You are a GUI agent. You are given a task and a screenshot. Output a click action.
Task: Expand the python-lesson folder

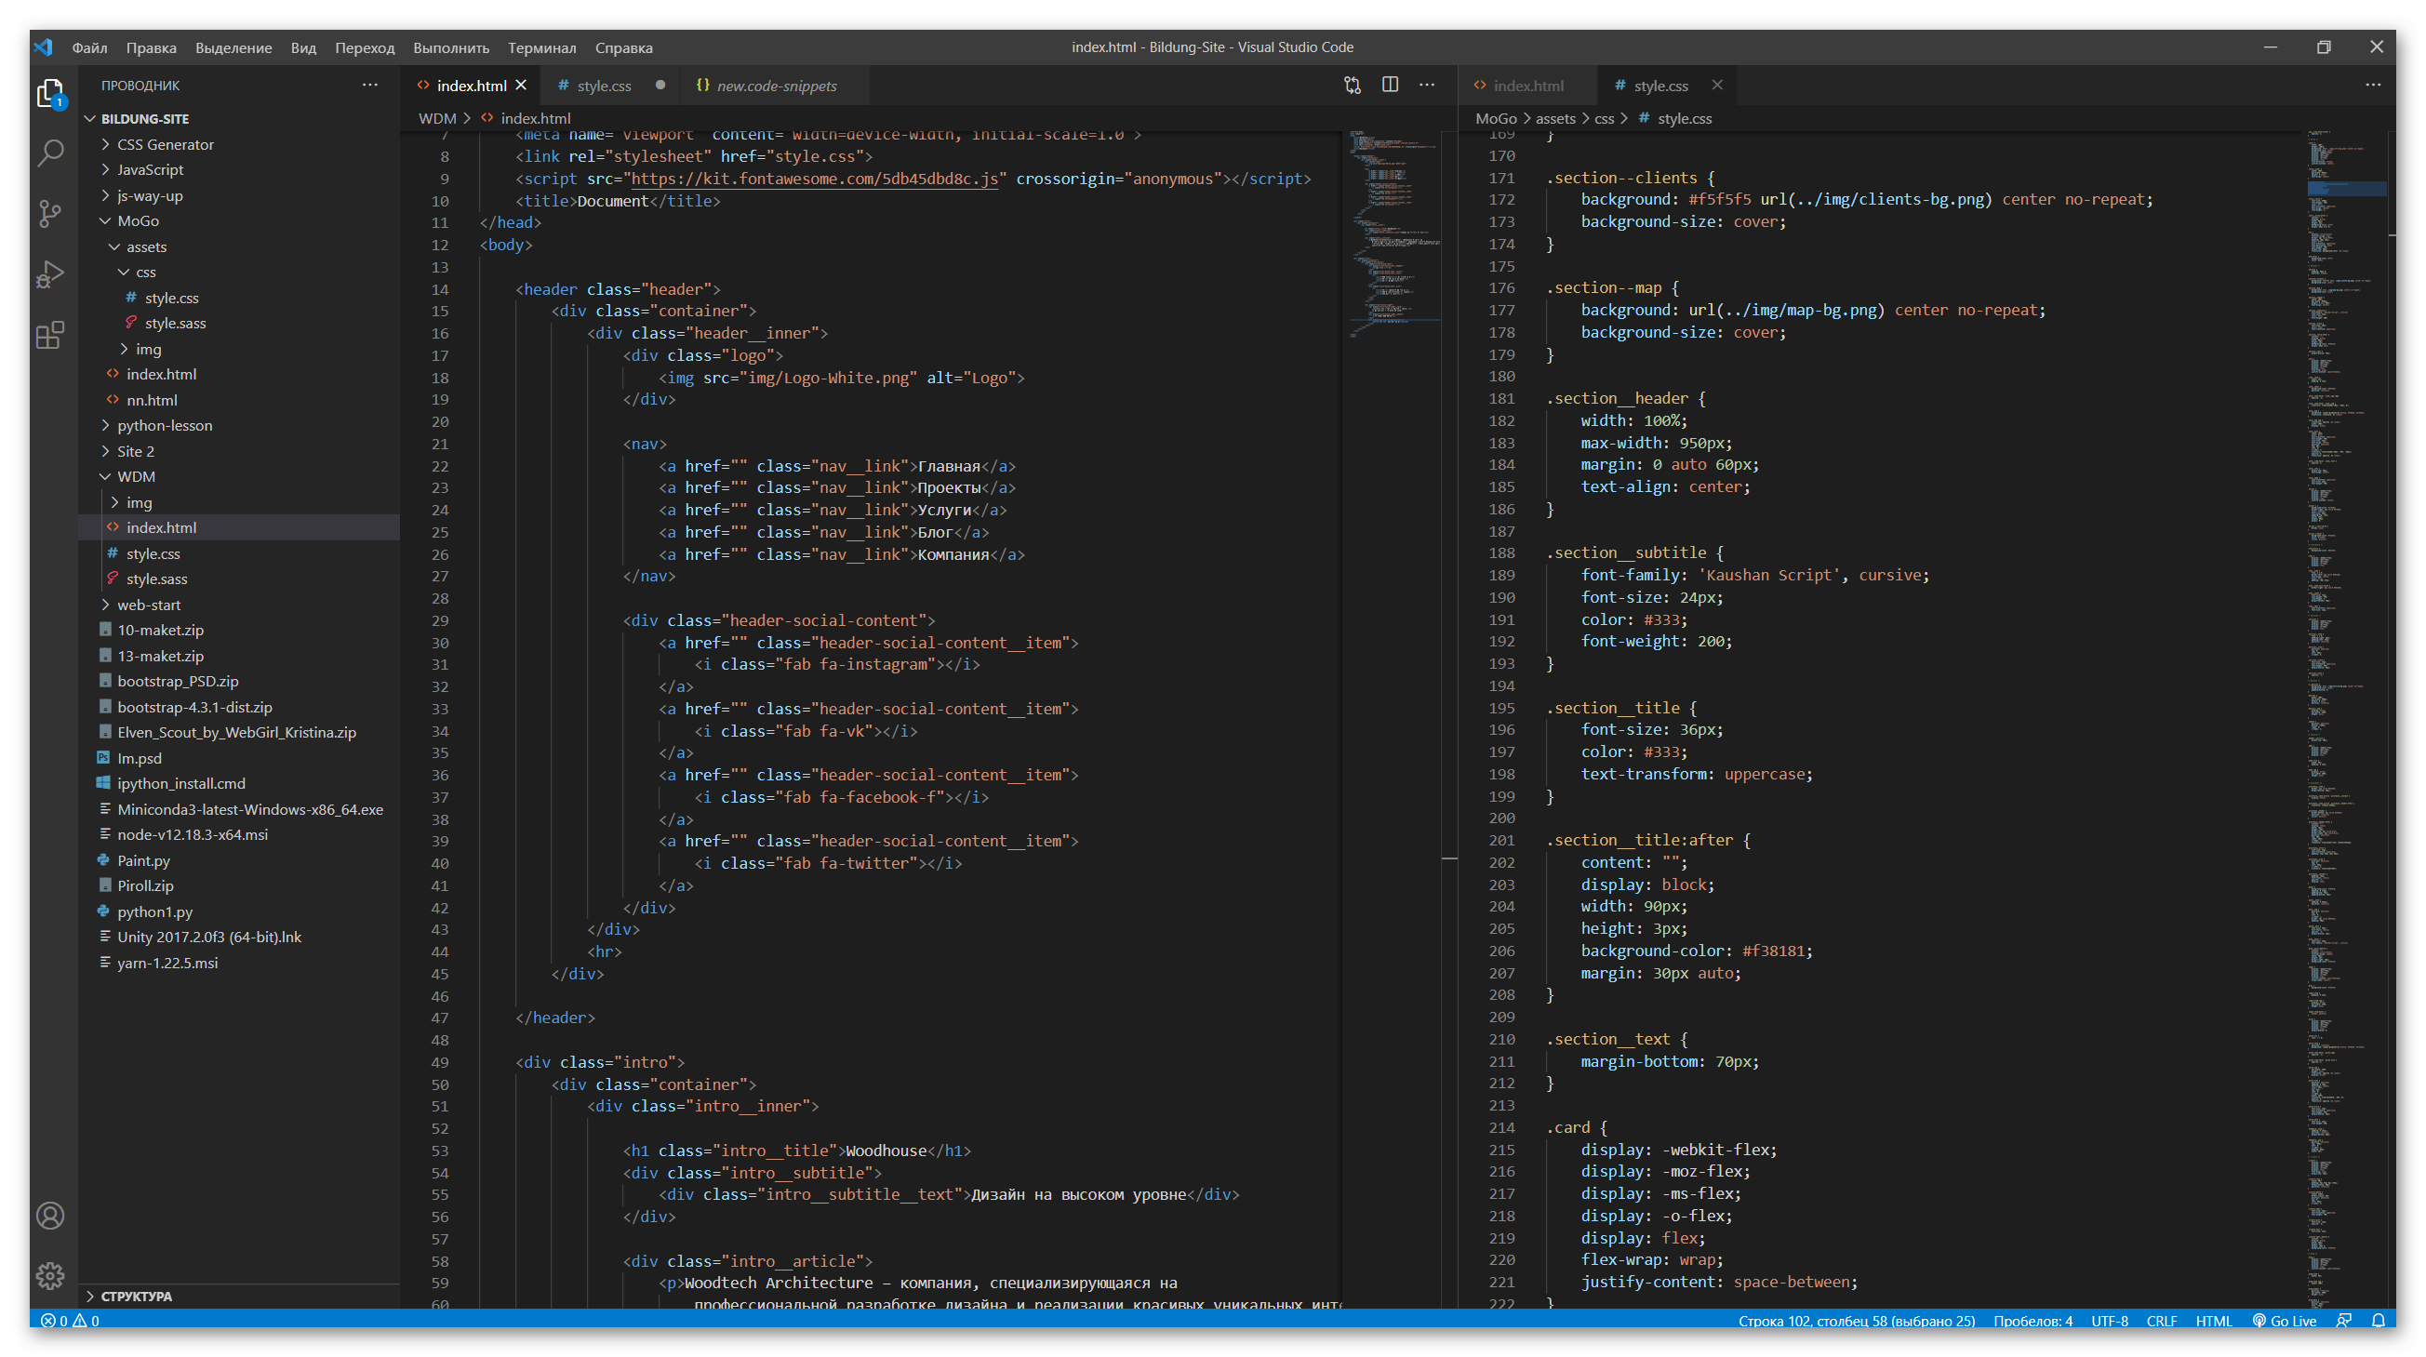[165, 426]
